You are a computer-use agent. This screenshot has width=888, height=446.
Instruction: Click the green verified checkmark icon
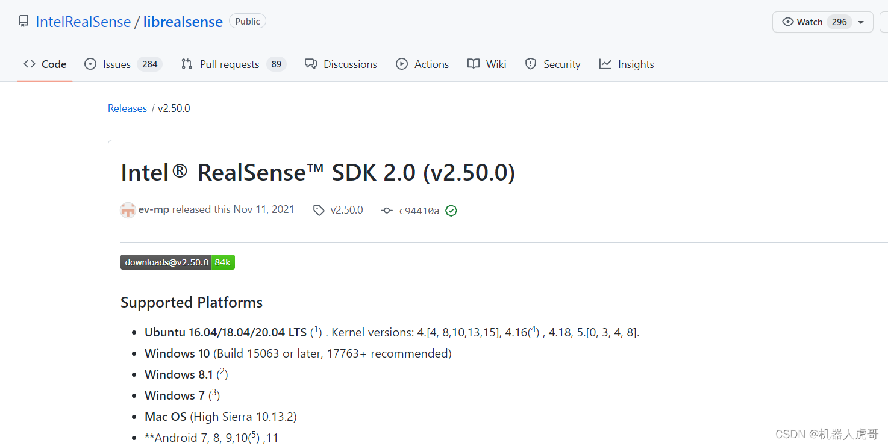[451, 211]
